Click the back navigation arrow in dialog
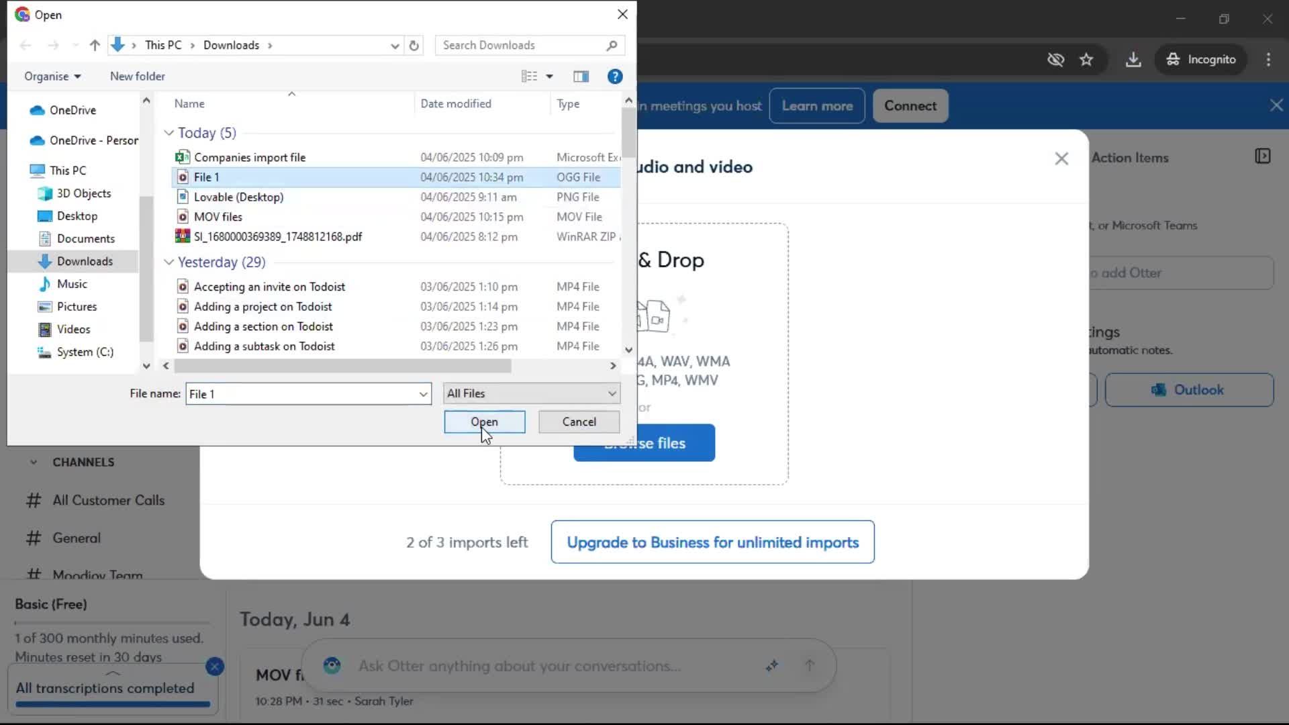 [x=26, y=45]
